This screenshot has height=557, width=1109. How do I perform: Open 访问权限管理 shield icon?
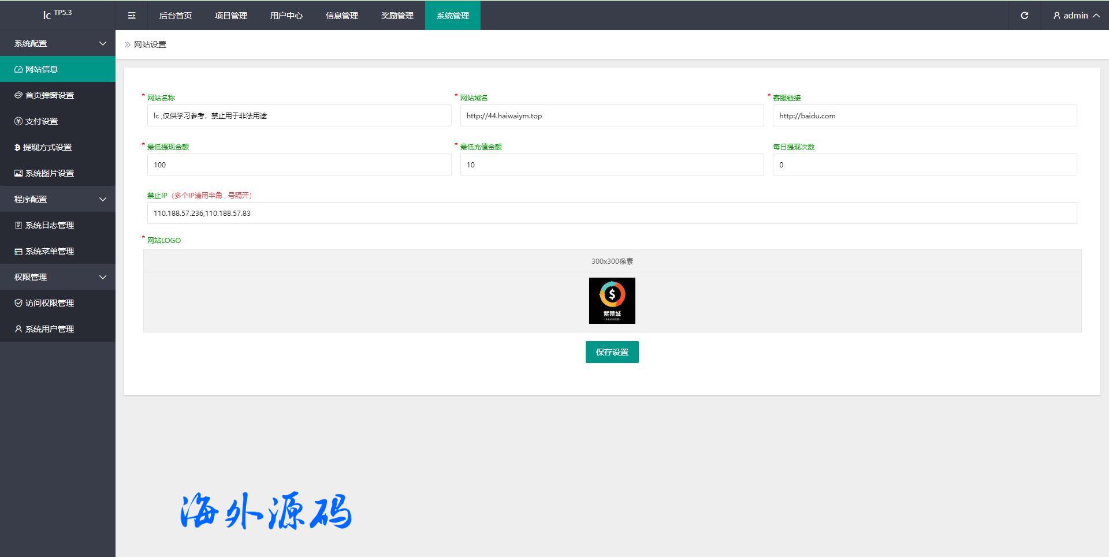coord(18,303)
